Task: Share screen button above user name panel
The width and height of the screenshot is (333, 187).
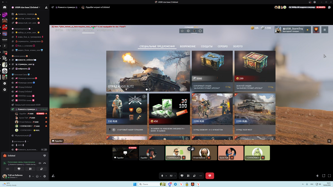Action: click(19, 169)
